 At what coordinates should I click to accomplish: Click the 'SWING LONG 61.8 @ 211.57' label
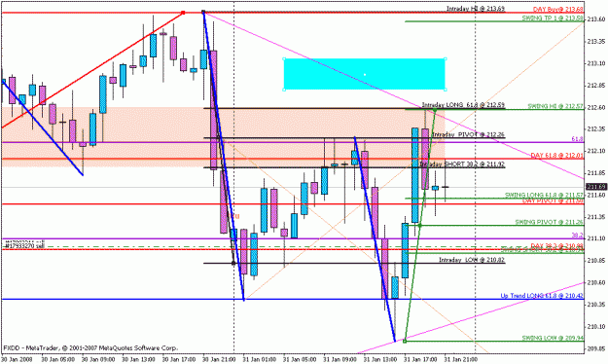click(x=544, y=195)
